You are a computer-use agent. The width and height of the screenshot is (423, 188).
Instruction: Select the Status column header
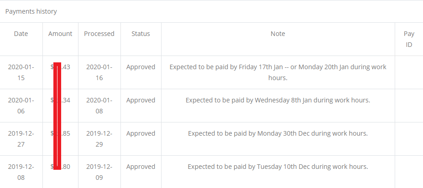pyautogui.click(x=141, y=34)
